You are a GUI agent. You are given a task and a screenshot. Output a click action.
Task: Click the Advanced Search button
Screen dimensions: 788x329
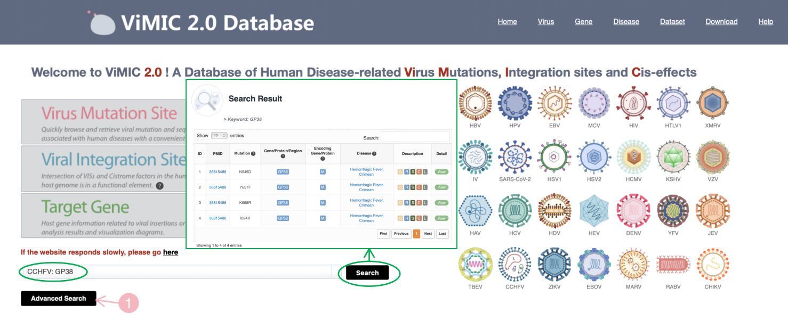pyautogui.click(x=59, y=299)
